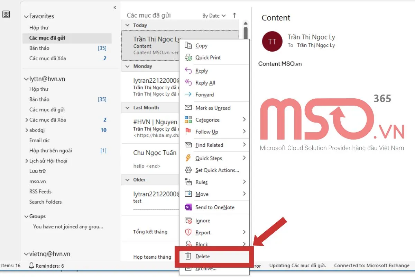Click the Send to OneNote icon
This screenshot has width=415, height=277.
(187, 207)
